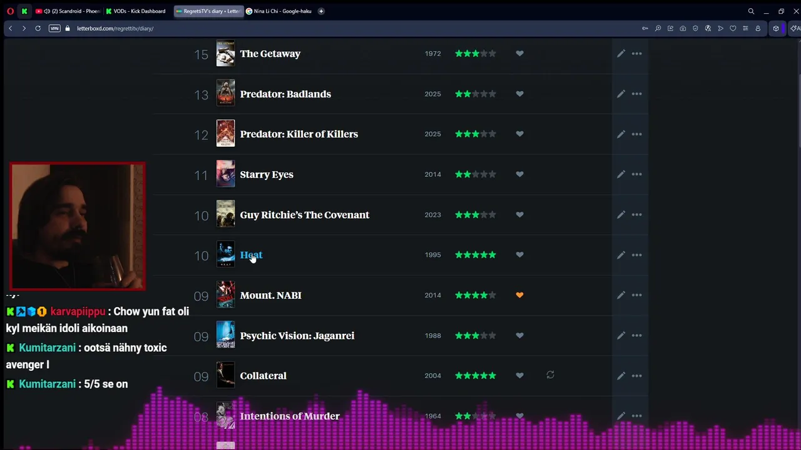This screenshot has height=450, width=801.
Task: Go back with the browser back arrow
Action: [x=10, y=28]
